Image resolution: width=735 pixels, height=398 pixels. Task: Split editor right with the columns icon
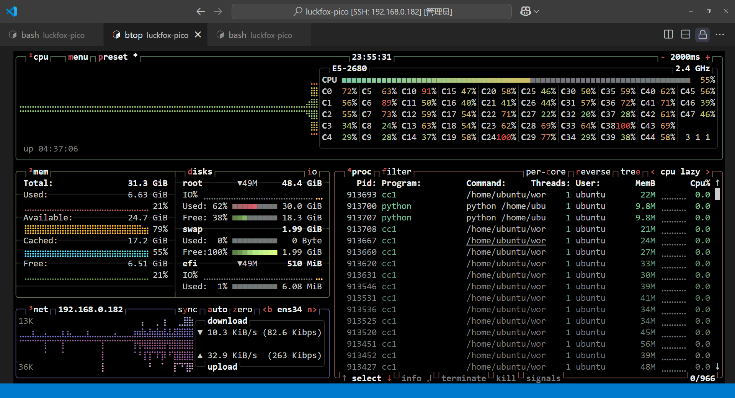coord(668,34)
